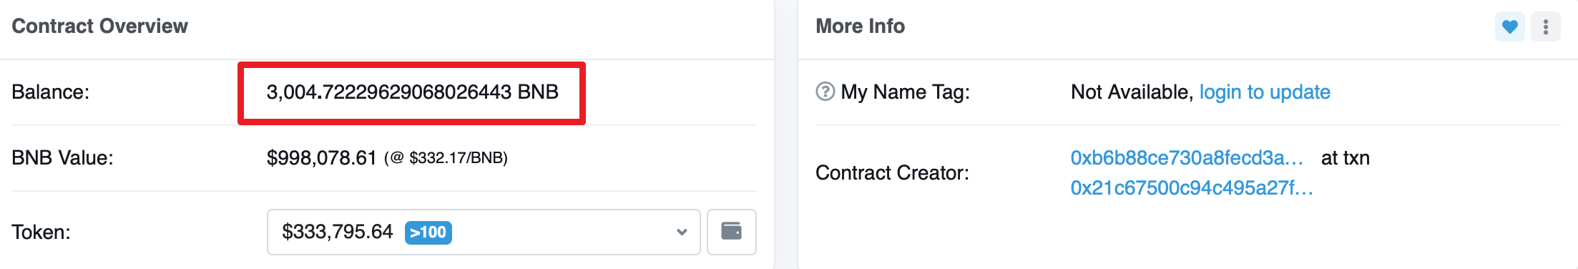Click the Contract Creator label
Viewport: 1578px width, 269px height.
coord(892,173)
